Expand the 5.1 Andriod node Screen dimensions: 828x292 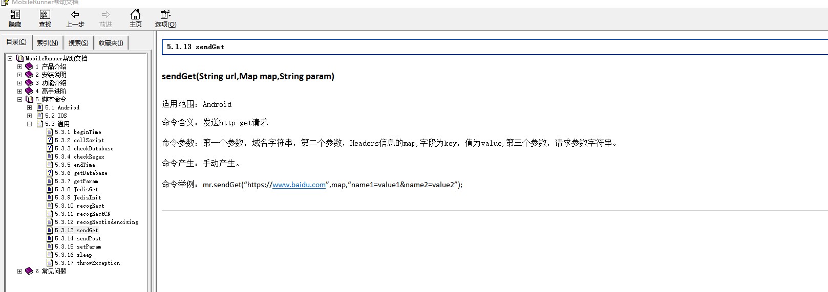click(x=29, y=107)
